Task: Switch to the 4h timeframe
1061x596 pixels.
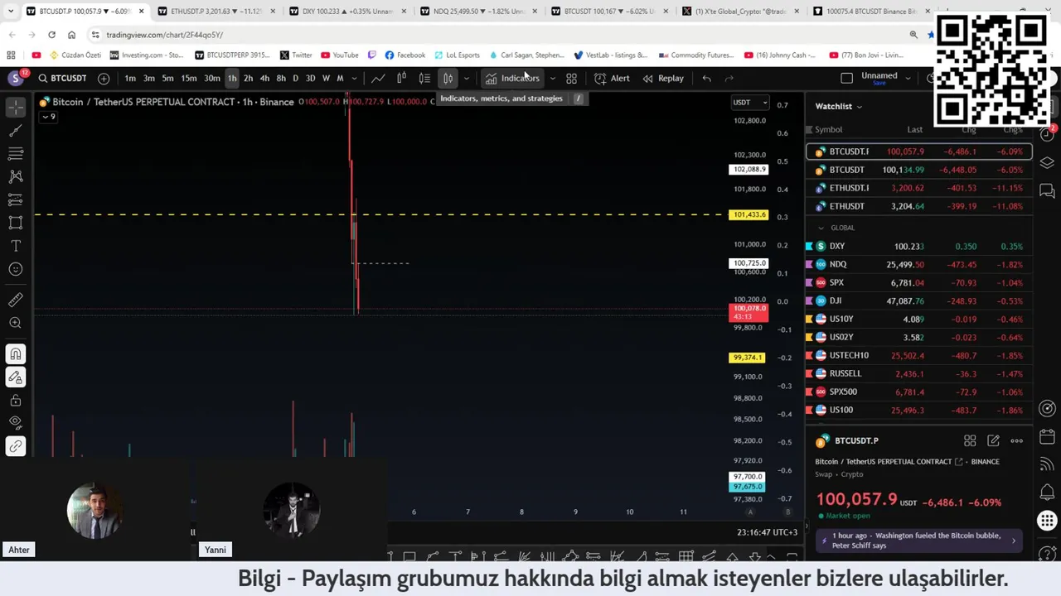Action: point(264,78)
